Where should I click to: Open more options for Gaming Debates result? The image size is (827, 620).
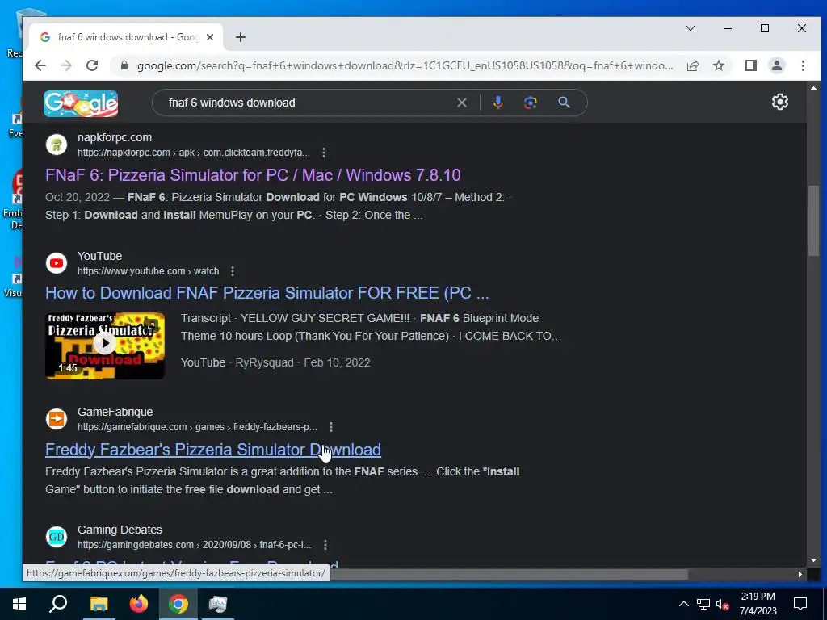pos(325,545)
